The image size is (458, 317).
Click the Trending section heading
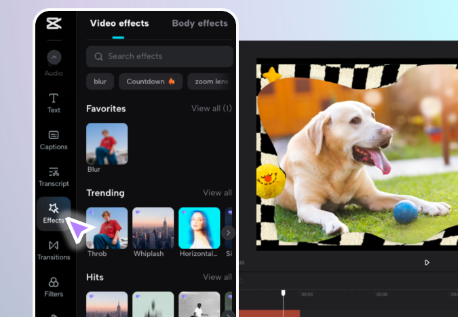105,193
